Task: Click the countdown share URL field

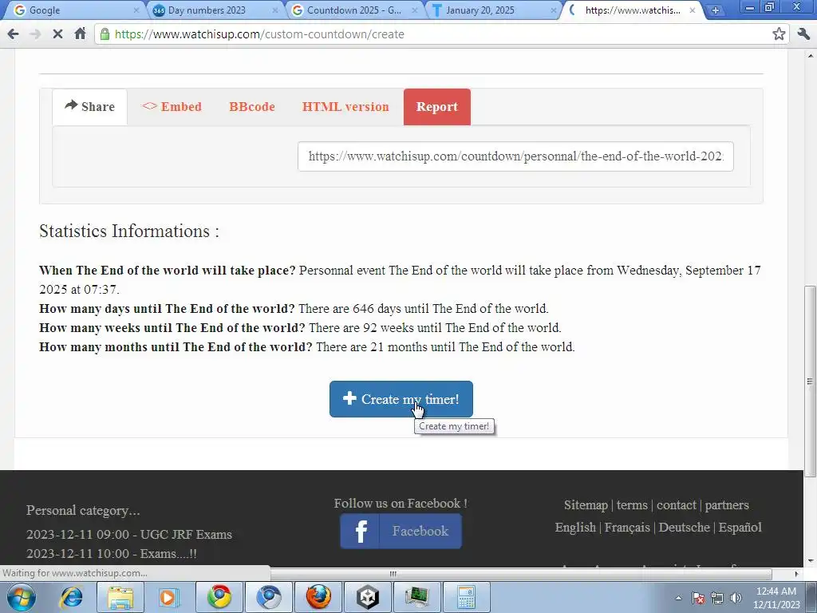Action: tap(515, 156)
